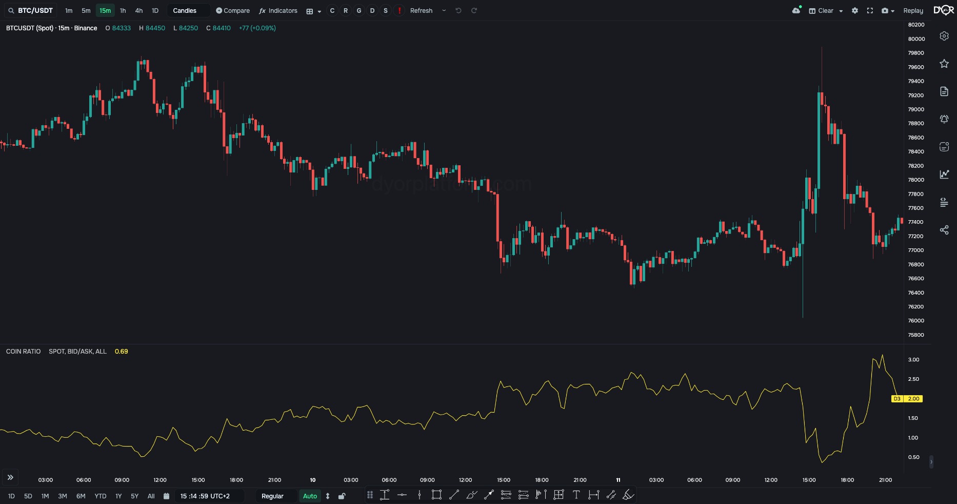
Task: Toggle the C indicator circle button
Action: (332, 11)
